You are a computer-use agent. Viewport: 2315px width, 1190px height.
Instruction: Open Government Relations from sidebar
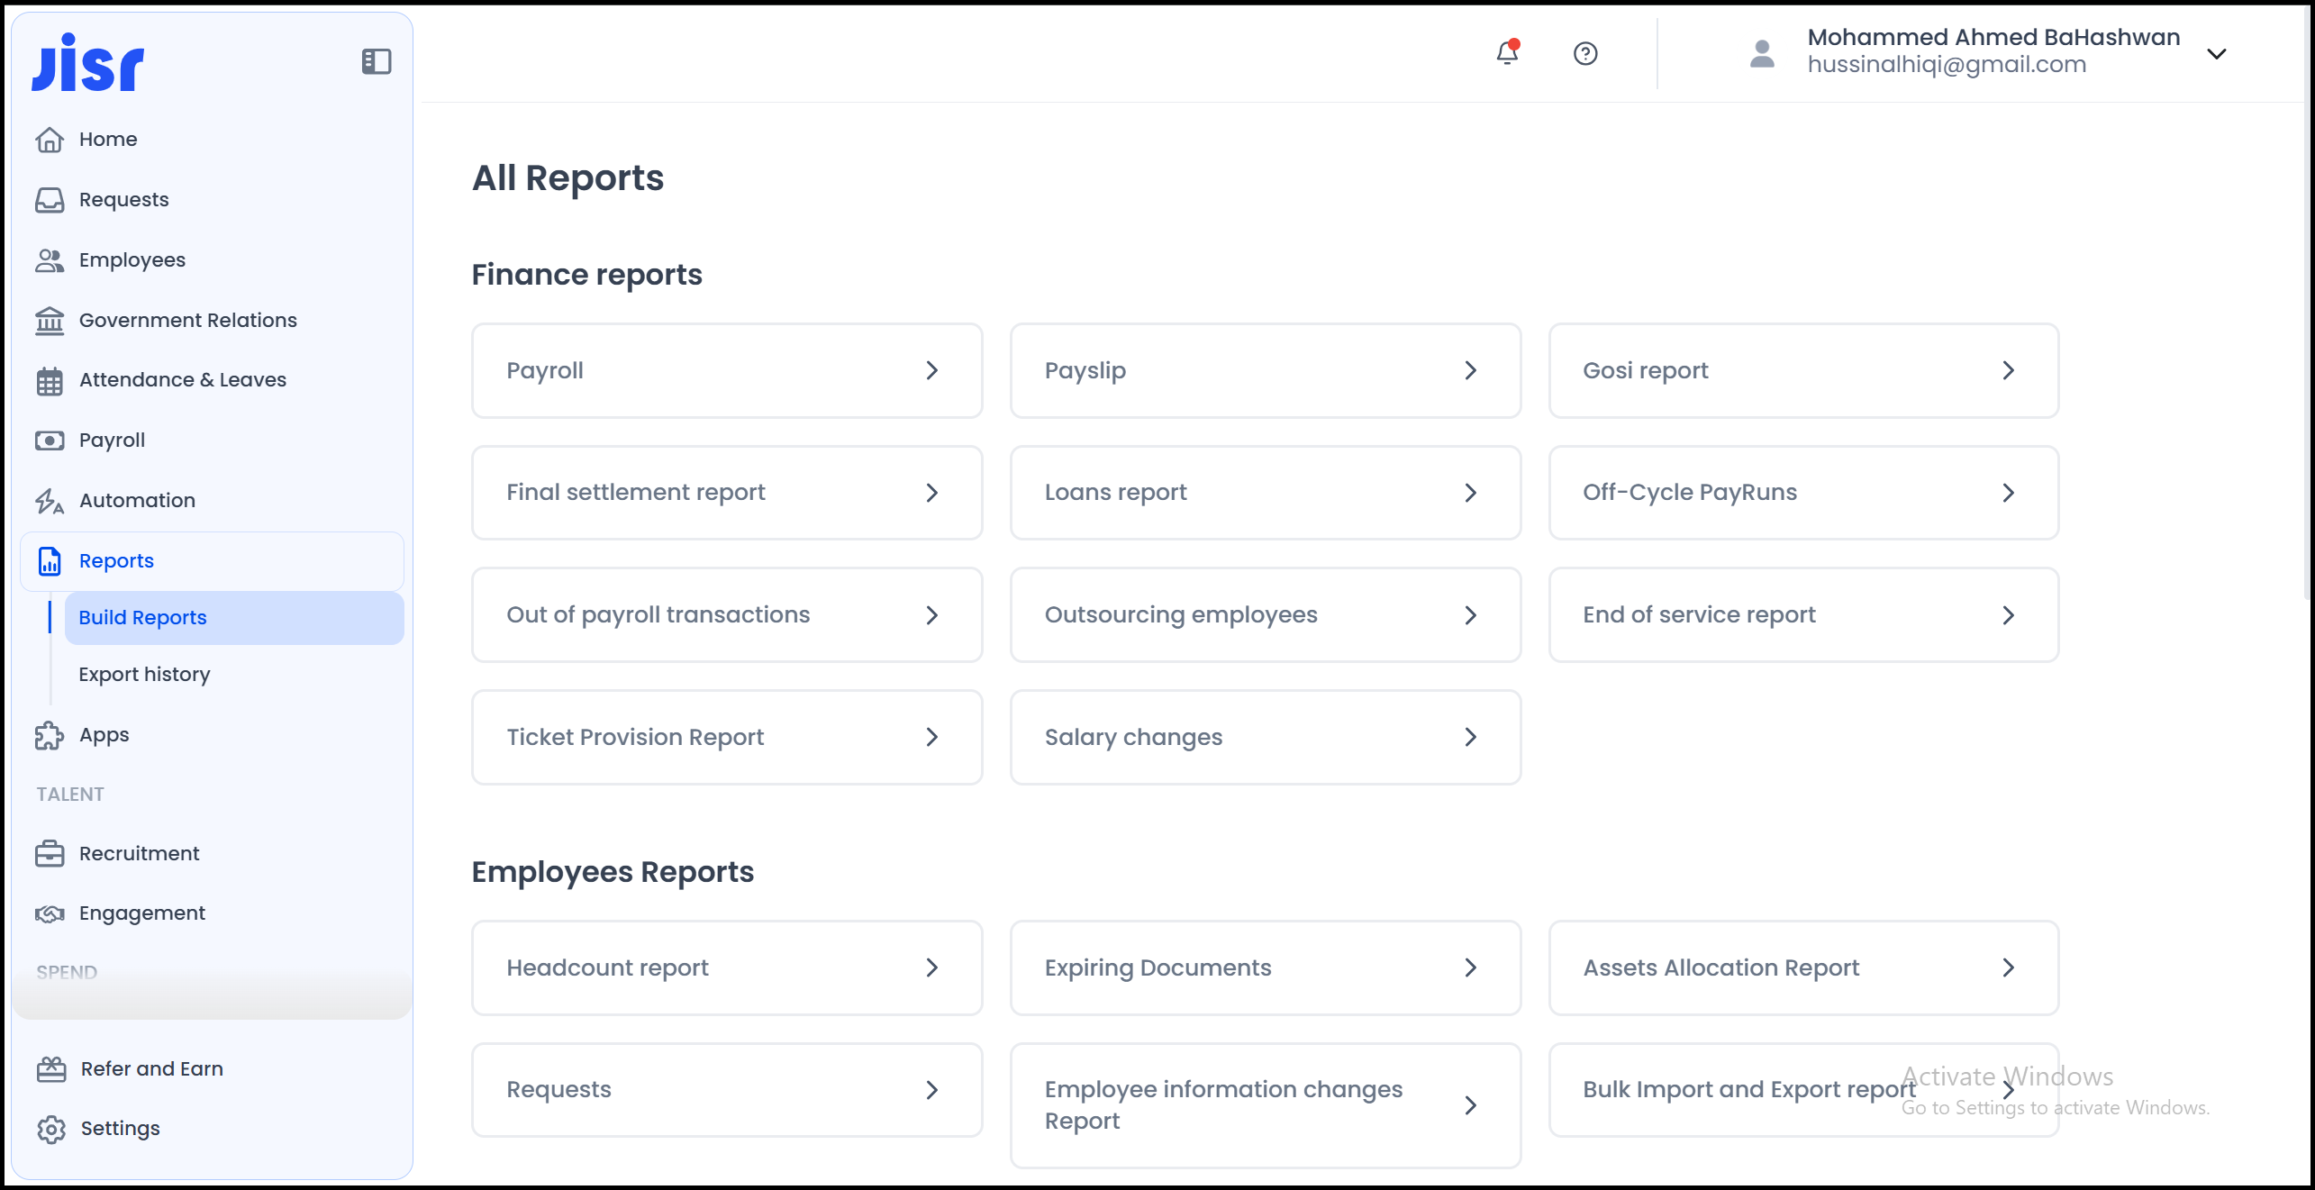pyautogui.click(x=187, y=320)
